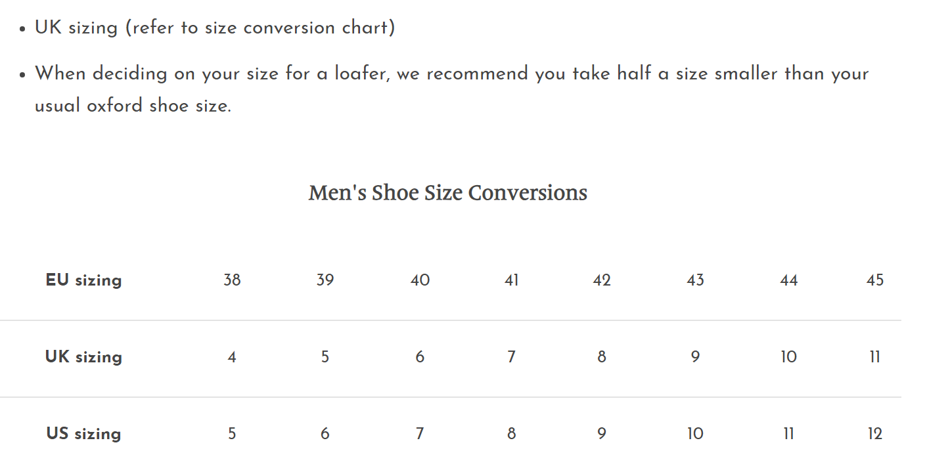The width and height of the screenshot is (927, 470).
Task: Click EU size 45 cell
Action: click(875, 280)
